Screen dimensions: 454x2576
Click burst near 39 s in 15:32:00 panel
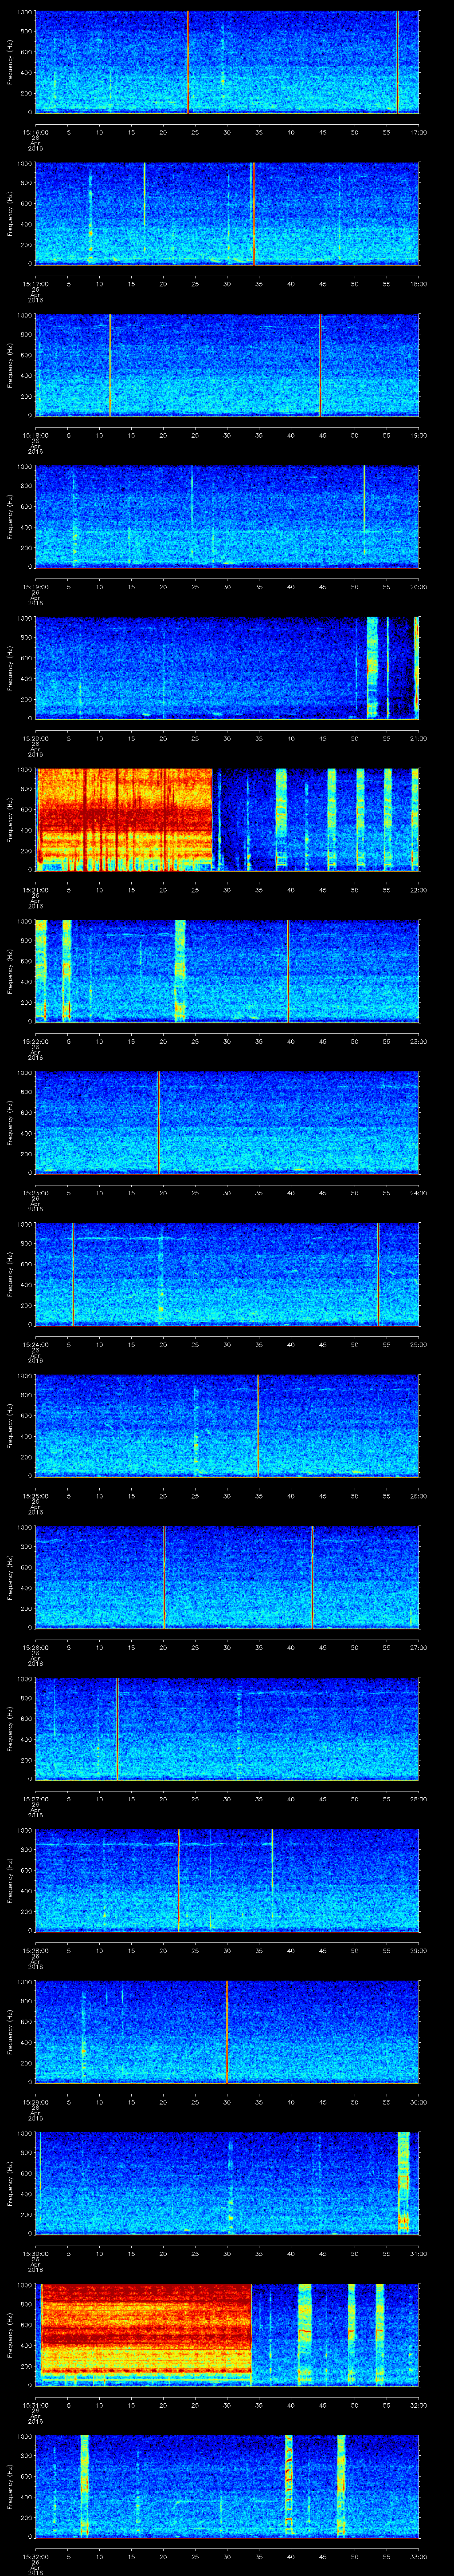(290, 2485)
